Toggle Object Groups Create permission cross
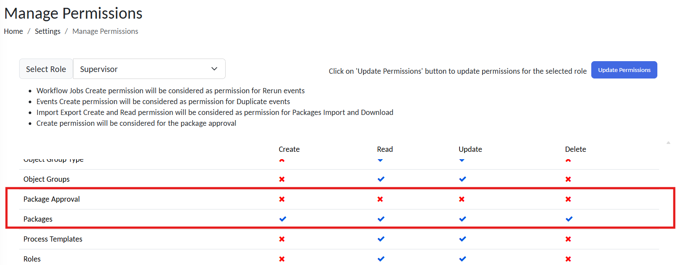This screenshot has width=683, height=265. 282,179
